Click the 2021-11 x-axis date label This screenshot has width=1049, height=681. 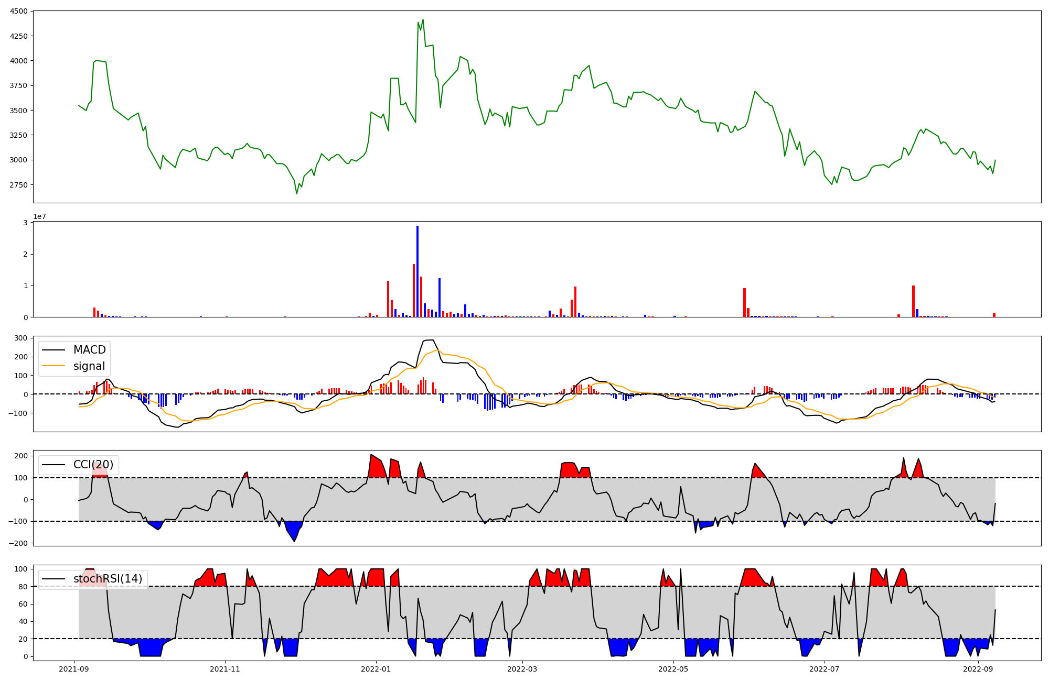[225, 669]
